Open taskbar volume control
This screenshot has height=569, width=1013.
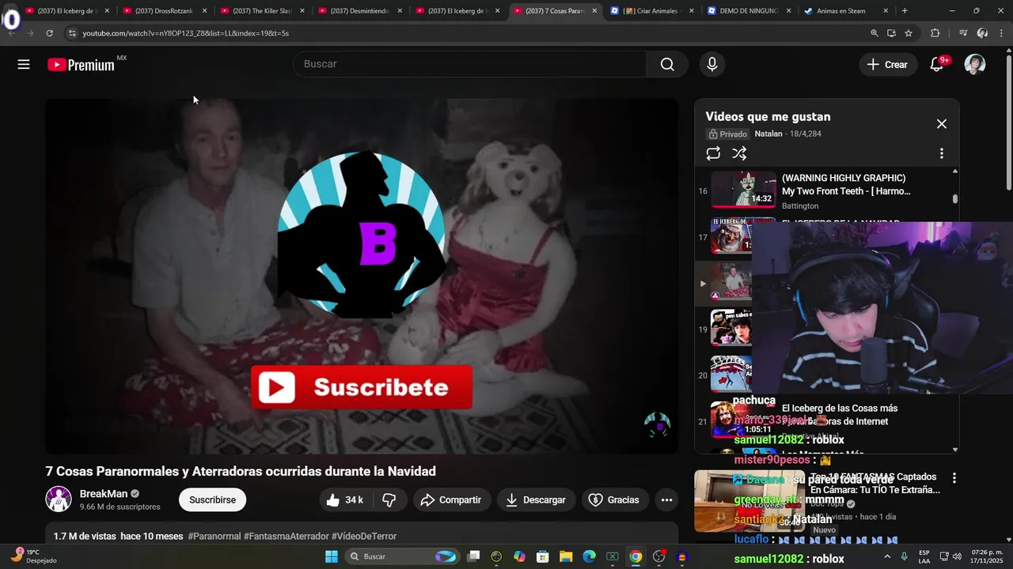(x=957, y=556)
